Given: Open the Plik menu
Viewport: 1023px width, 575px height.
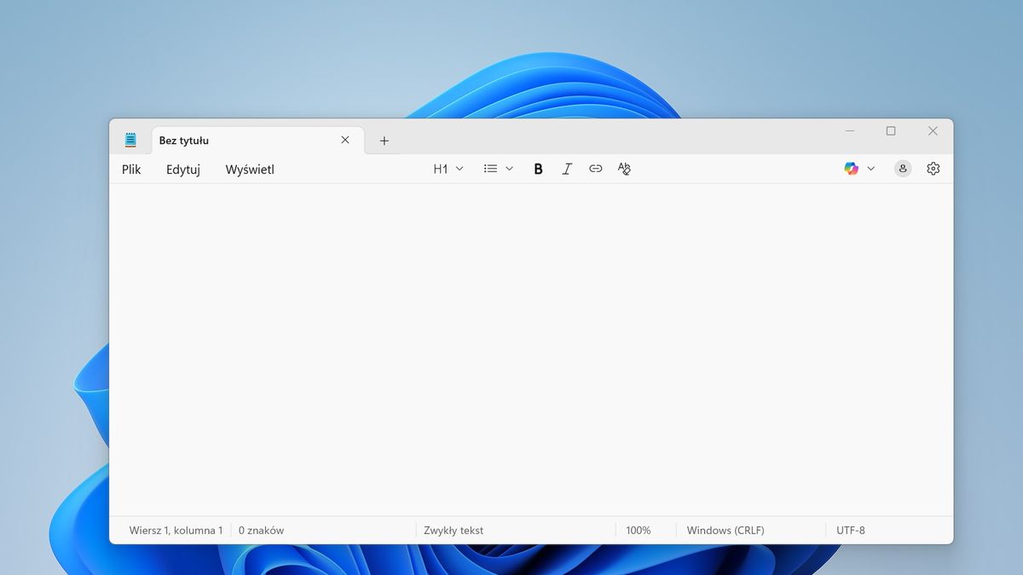Looking at the screenshot, I should tap(131, 170).
